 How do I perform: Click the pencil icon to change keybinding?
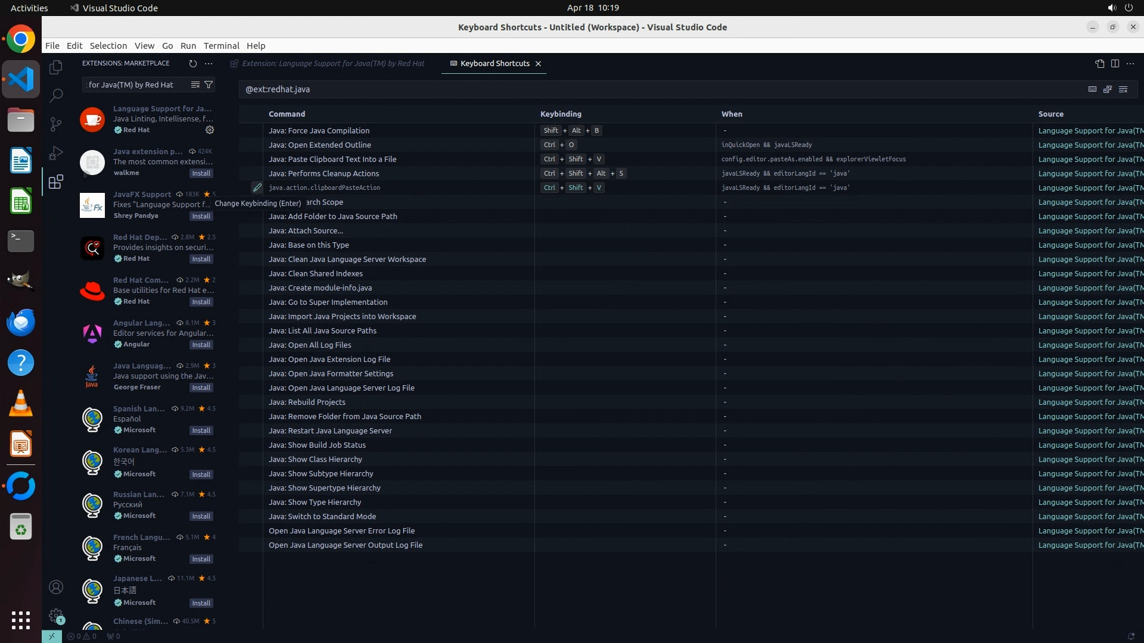[x=257, y=188]
